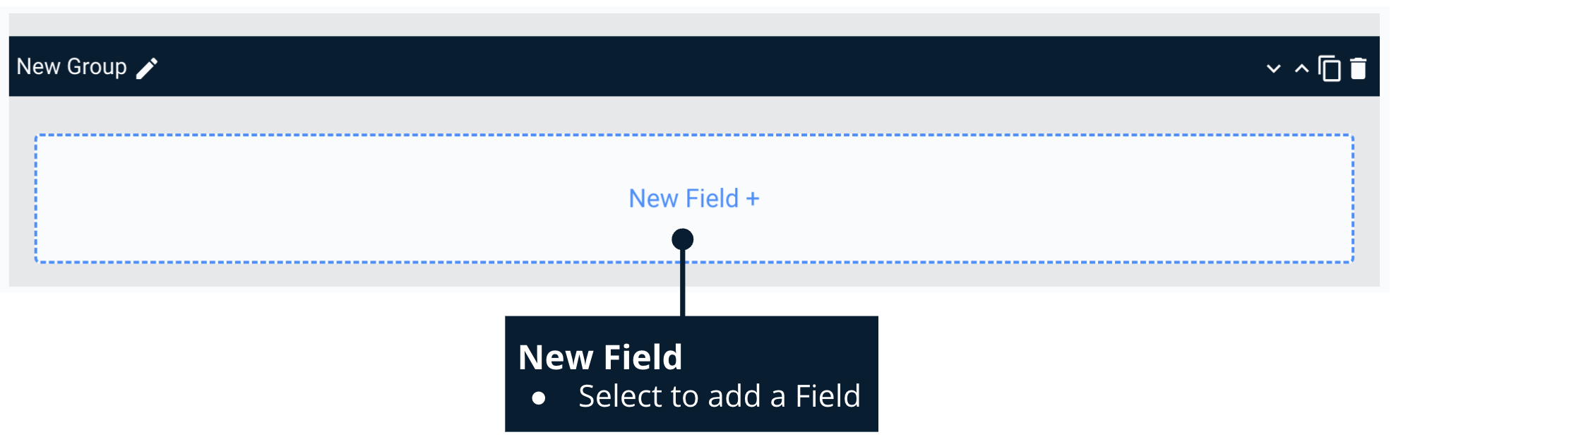Click the 'Select to add a Field' text
This screenshot has height=442, width=1593.
coord(719,396)
